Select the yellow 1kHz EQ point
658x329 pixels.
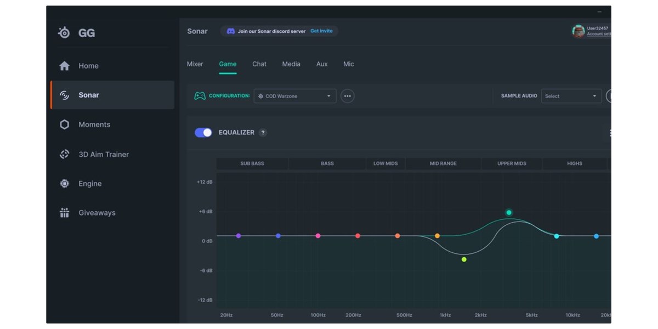point(437,236)
